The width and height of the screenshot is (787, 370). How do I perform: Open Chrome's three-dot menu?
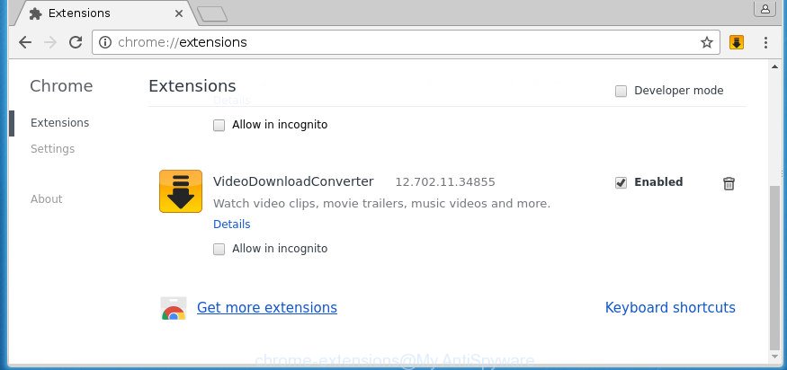coord(765,42)
